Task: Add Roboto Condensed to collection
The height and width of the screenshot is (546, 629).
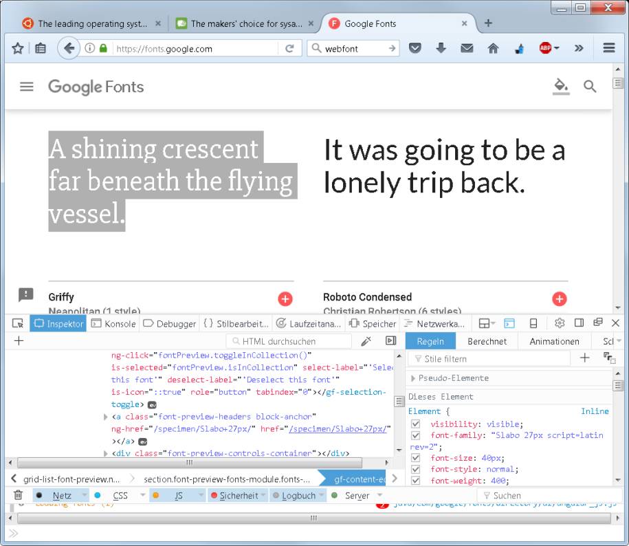Action: (x=560, y=298)
